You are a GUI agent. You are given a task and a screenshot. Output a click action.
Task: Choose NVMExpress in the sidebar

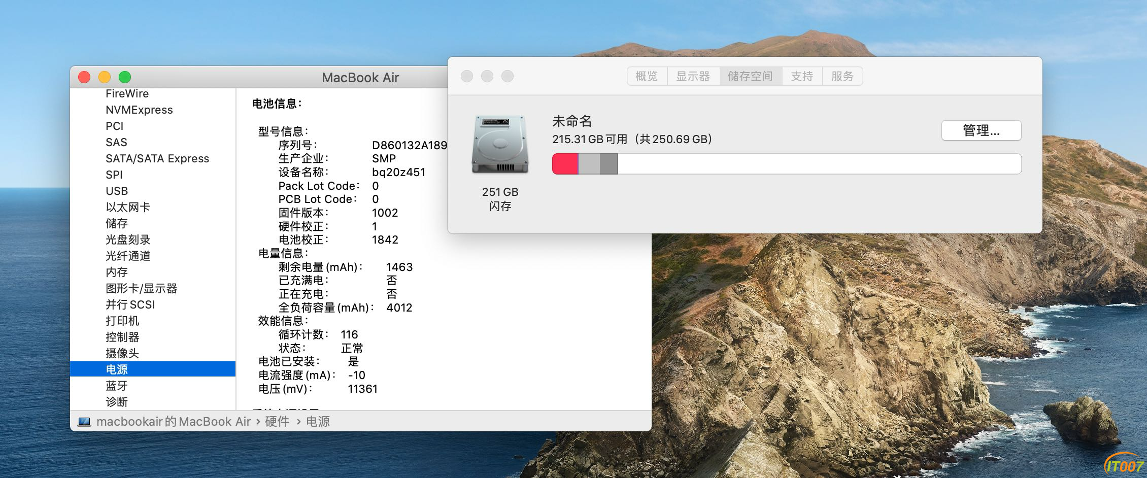click(139, 110)
